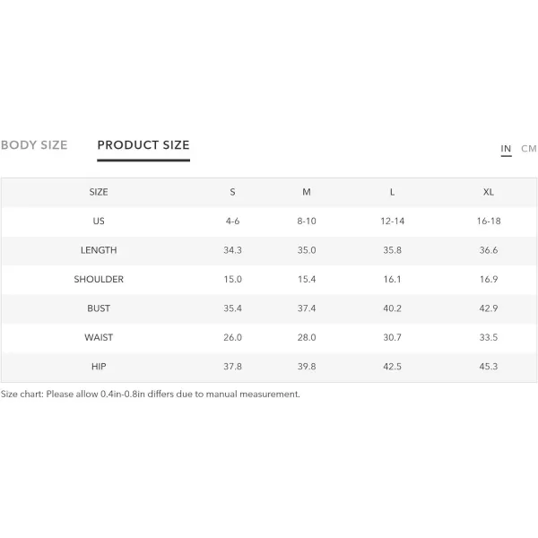Click the 45.3 hip value for XL

489,367
